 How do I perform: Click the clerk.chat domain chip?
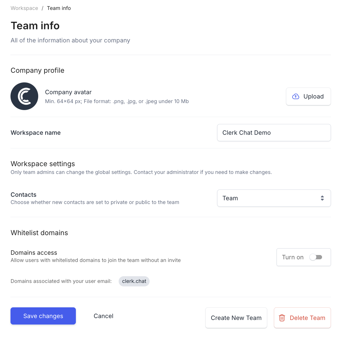click(x=134, y=281)
